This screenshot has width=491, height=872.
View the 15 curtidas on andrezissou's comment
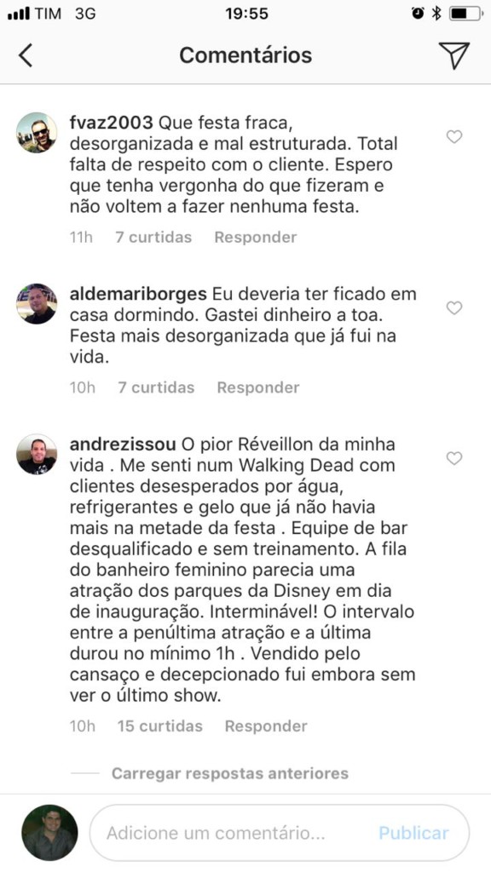coord(160,726)
